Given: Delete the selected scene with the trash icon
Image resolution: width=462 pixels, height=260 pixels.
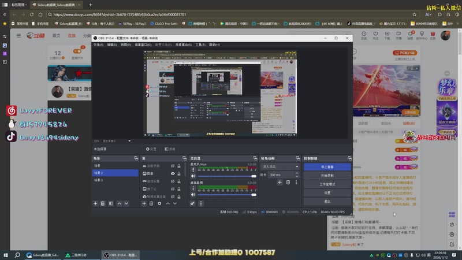Looking at the screenshot, I should point(103,203).
